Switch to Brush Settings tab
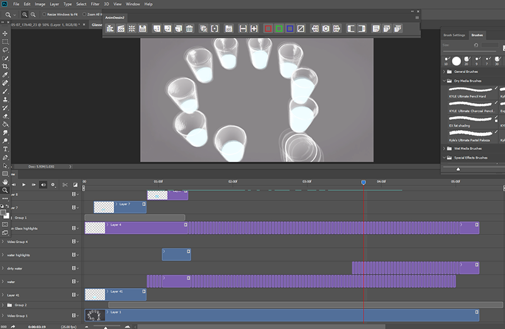Viewport: 505px width, 329px height. [454, 35]
